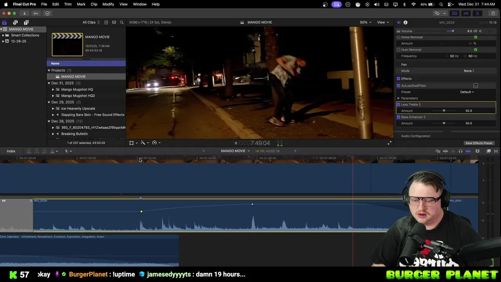
Task: Open the Pan Mode None popup
Action: pos(469,71)
